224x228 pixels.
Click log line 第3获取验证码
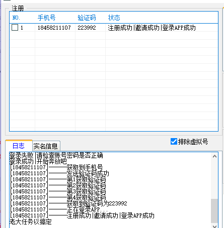coord(58,191)
